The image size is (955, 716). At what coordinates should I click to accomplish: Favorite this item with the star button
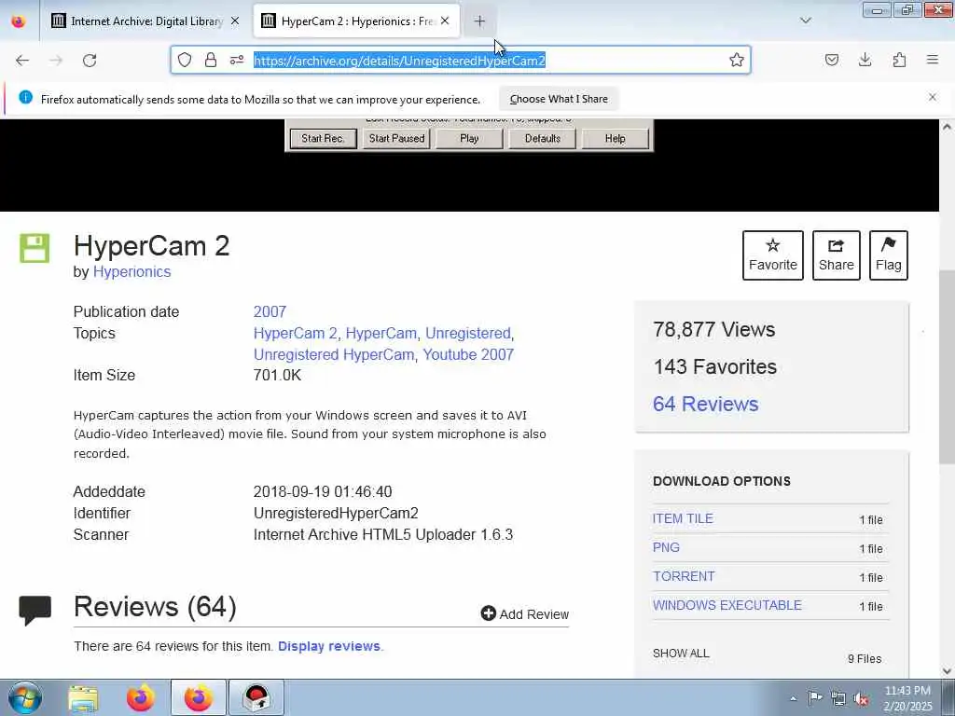[773, 255]
